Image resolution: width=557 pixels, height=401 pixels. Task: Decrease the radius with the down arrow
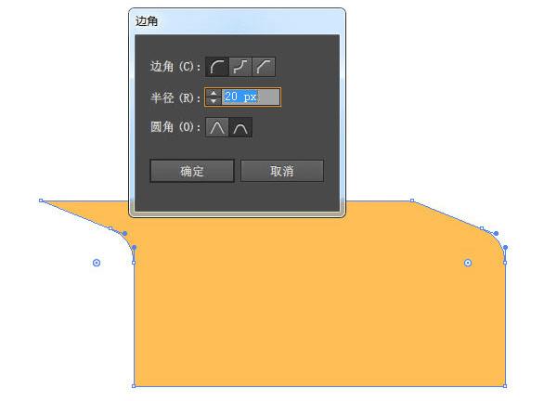click(214, 101)
